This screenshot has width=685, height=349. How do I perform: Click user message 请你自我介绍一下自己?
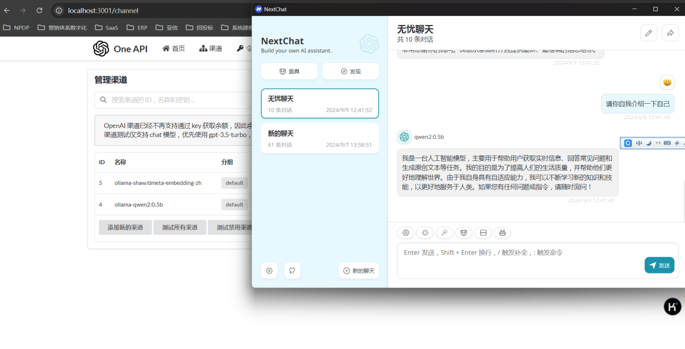(x=637, y=104)
